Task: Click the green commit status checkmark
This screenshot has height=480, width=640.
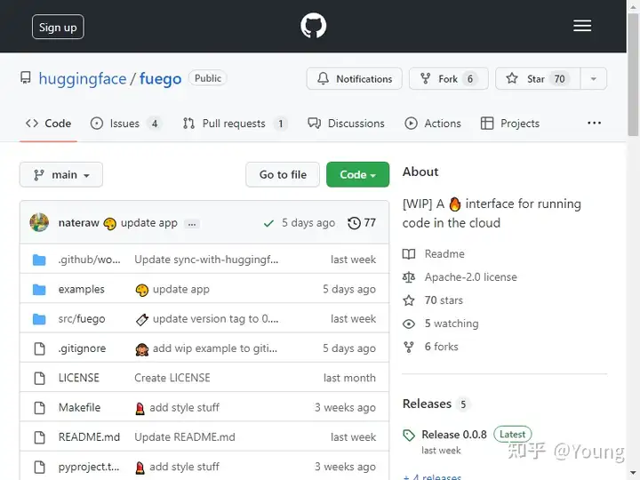Action: 268,223
